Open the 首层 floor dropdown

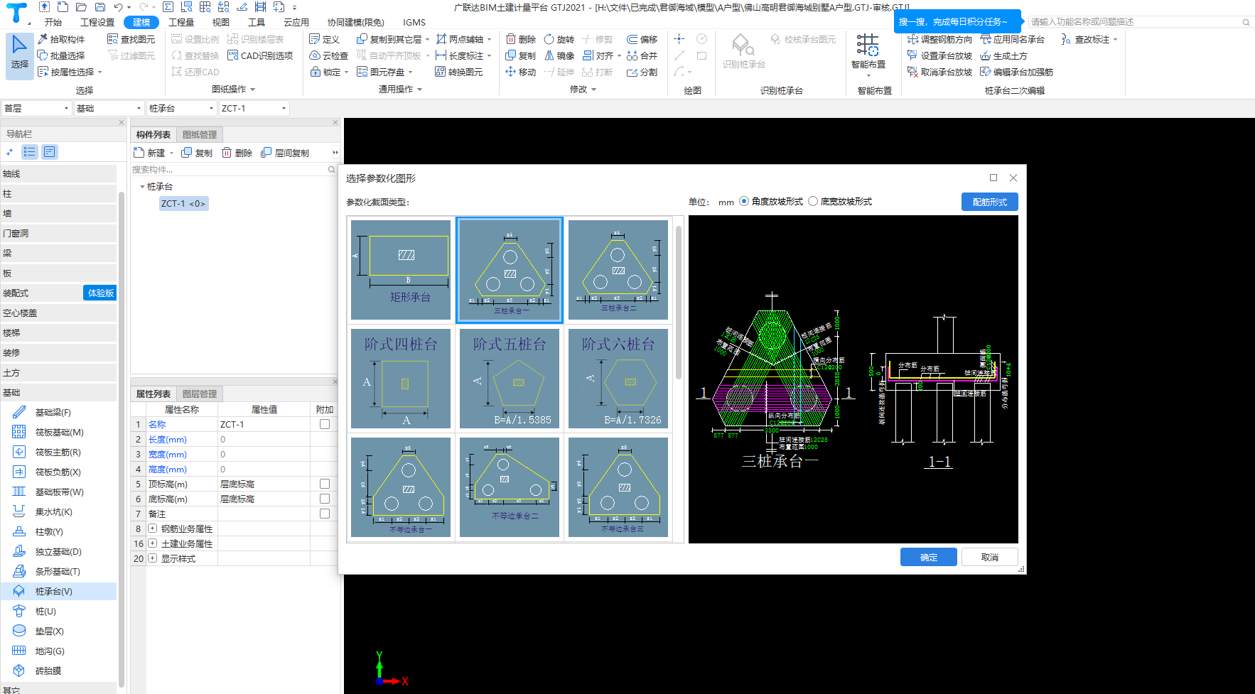click(36, 108)
